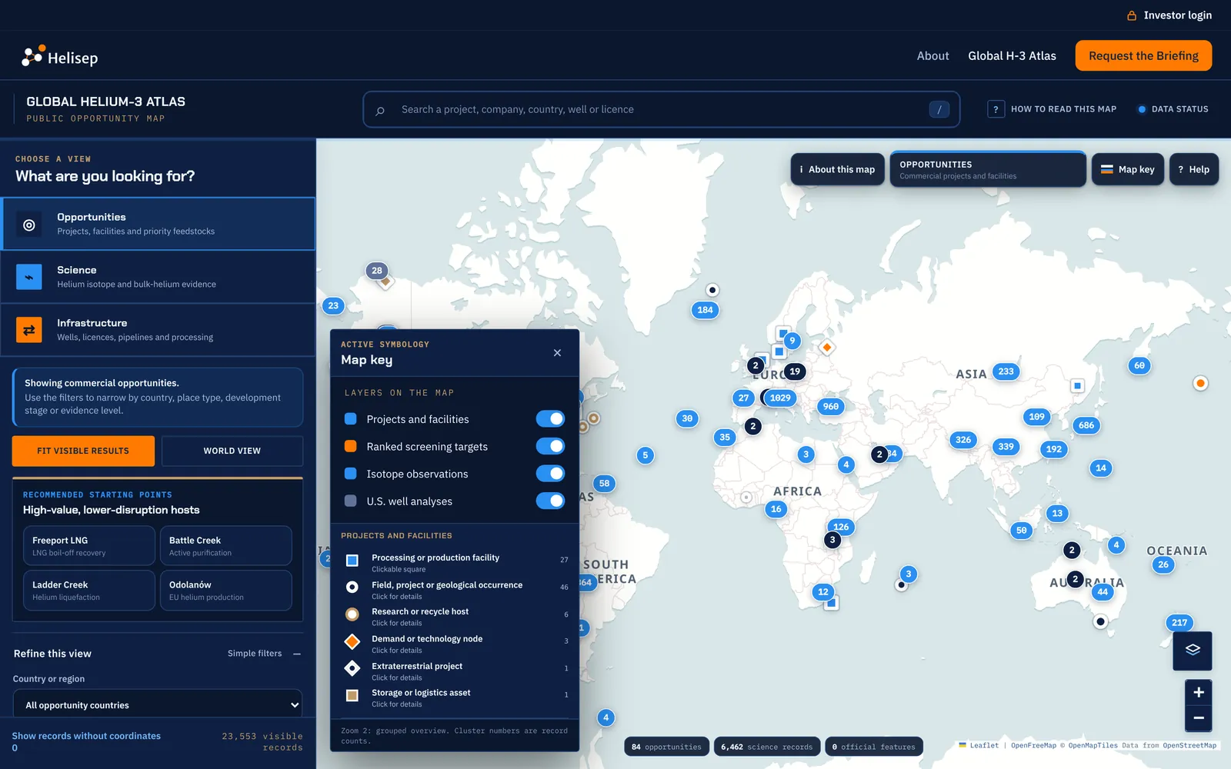Toggle Ranked screening targets layer
This screenshot has width=1231, height=769.
point(550,446)
